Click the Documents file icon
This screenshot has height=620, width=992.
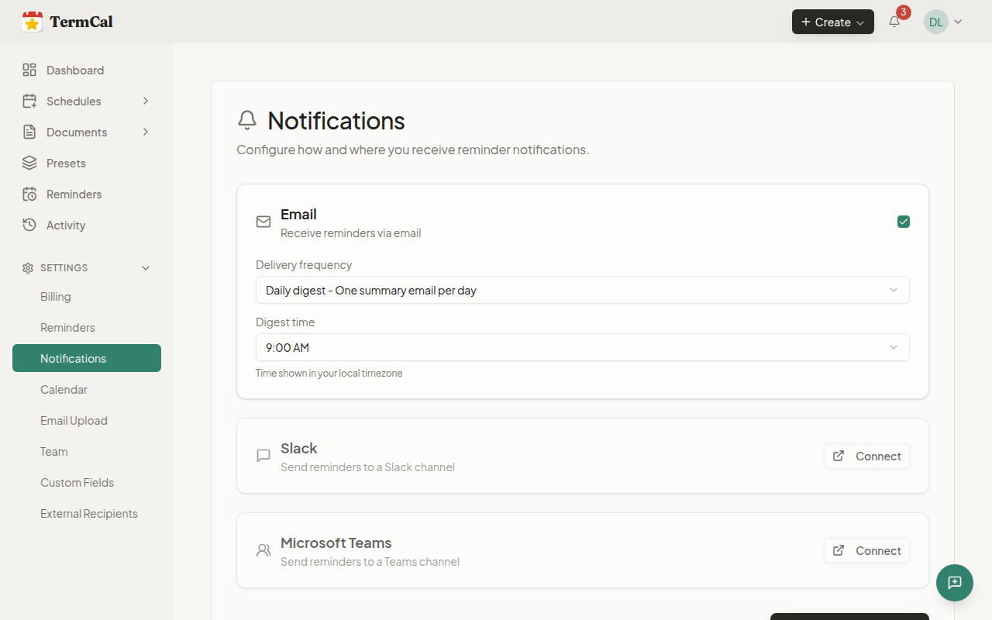[x=29, y=133]
